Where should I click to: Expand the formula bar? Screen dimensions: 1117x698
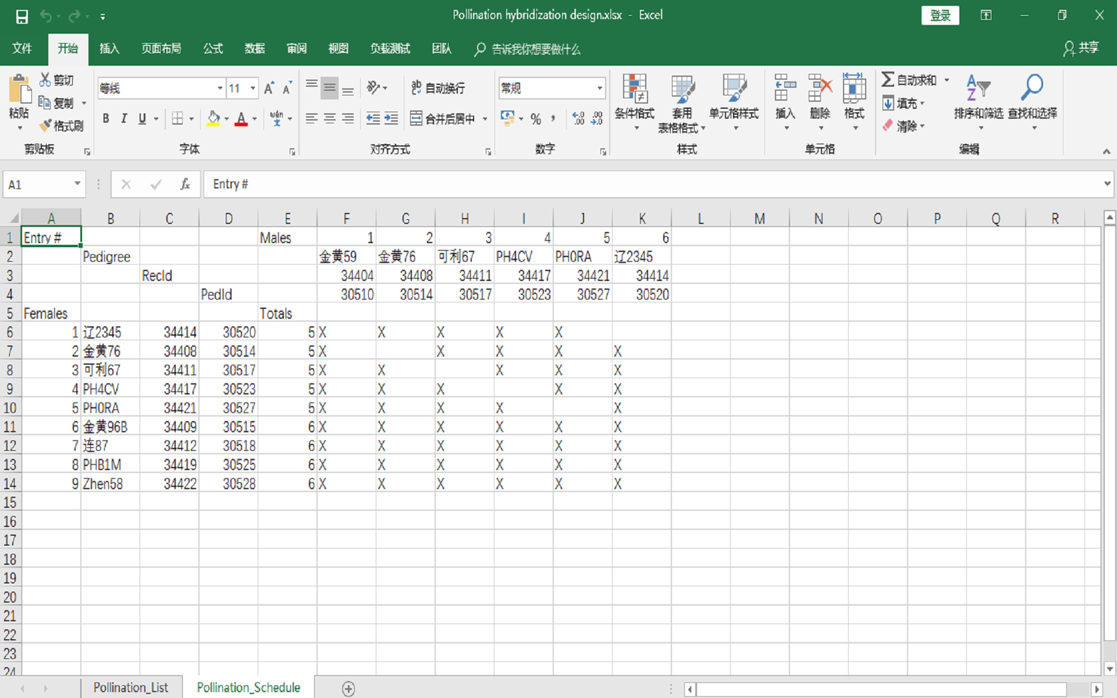tap(1107, 184)
